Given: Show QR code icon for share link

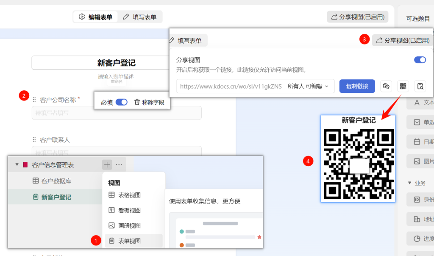Looking at the screenshot, I should [403, 86].
